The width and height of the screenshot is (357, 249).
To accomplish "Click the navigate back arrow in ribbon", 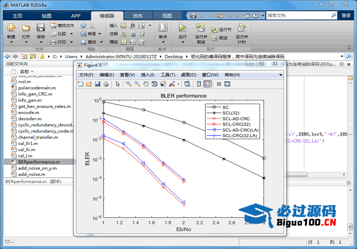I will tap(83, 26).
